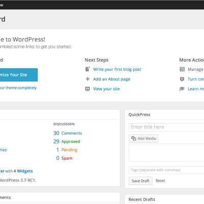Open the Manage link under More Actions
204x204 pixels.
[195, 69]
